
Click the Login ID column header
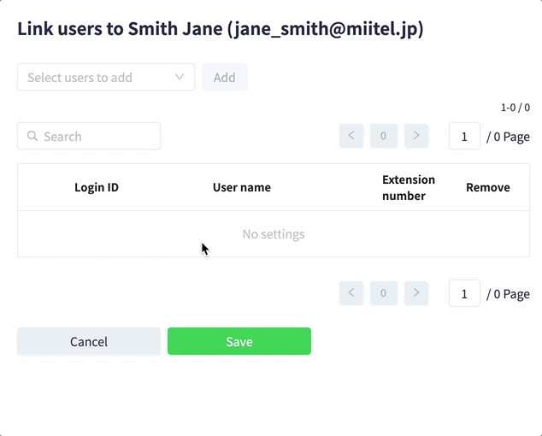(x=97, y=187)
